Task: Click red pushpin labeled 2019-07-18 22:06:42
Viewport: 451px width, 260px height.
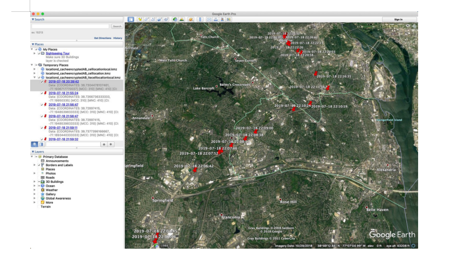Action: coord(195,170)
